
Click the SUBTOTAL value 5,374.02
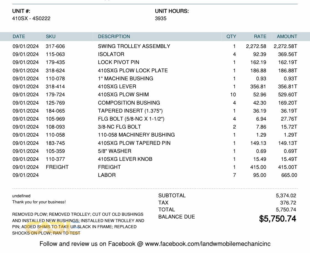[286, 196]
